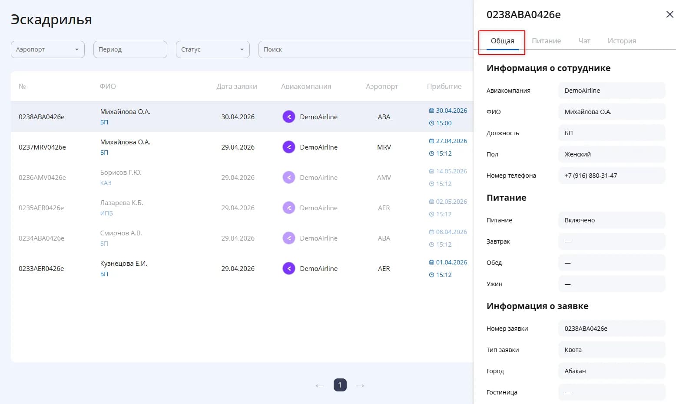The image size is (676, 404).
Task: Click Дата заявки column header
Action: click(x=237, y=86)
